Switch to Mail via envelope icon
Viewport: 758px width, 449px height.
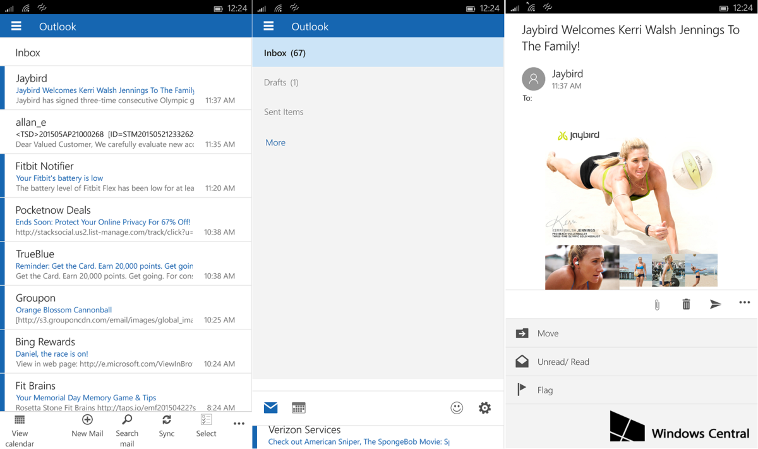(271, 408)
